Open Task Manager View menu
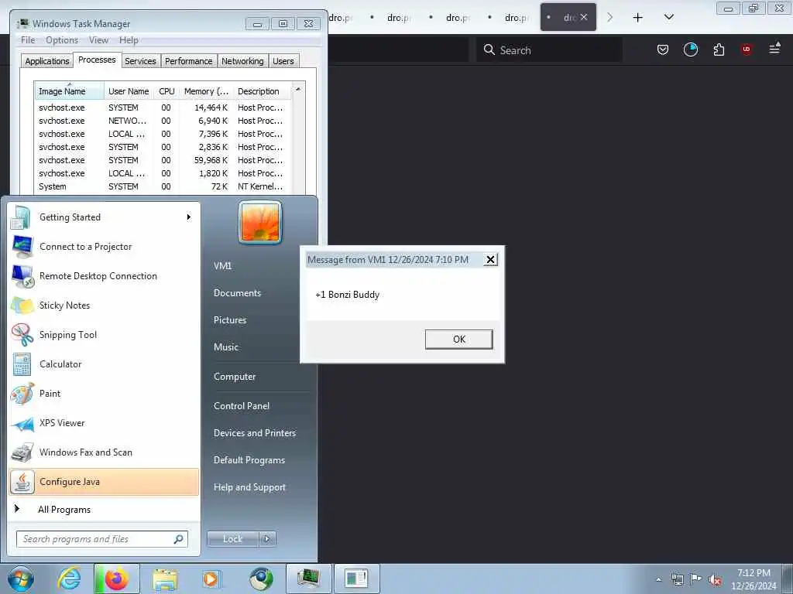This screenshot has width=793, height=594. coord(98,40)
